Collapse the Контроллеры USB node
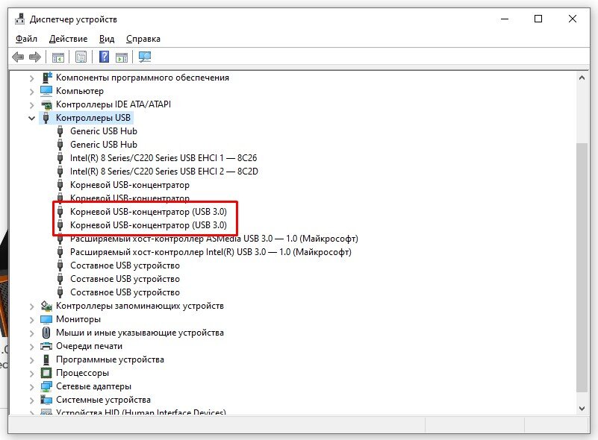The height and width of the screenshot is (440, 598). point(31,118)
